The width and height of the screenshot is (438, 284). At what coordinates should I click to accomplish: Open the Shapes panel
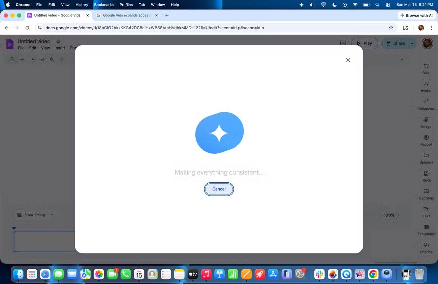[426, 248]
